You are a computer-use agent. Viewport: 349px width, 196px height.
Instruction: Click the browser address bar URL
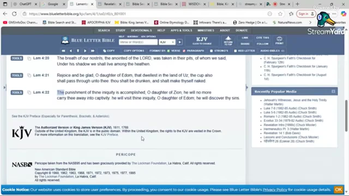coord(77,14)
